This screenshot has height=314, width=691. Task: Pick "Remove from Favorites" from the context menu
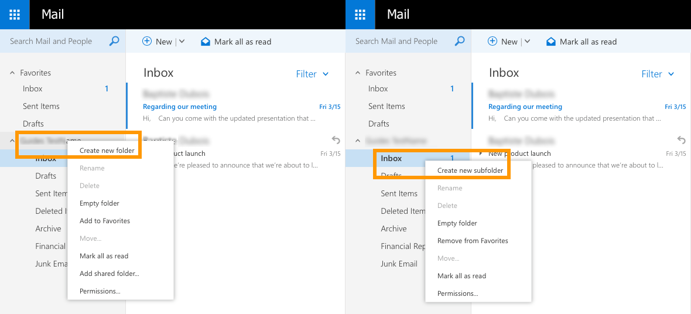(x=473, y=241)
